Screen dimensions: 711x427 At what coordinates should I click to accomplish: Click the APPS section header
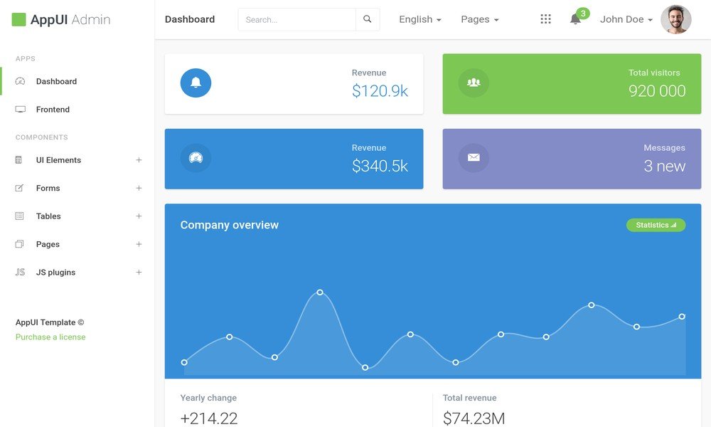pyautogui.click(x=26, y=58)
